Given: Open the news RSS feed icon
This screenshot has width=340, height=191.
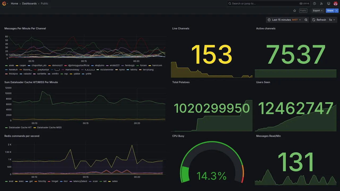Looking at the screenshot, I should (x=321, y=3).
